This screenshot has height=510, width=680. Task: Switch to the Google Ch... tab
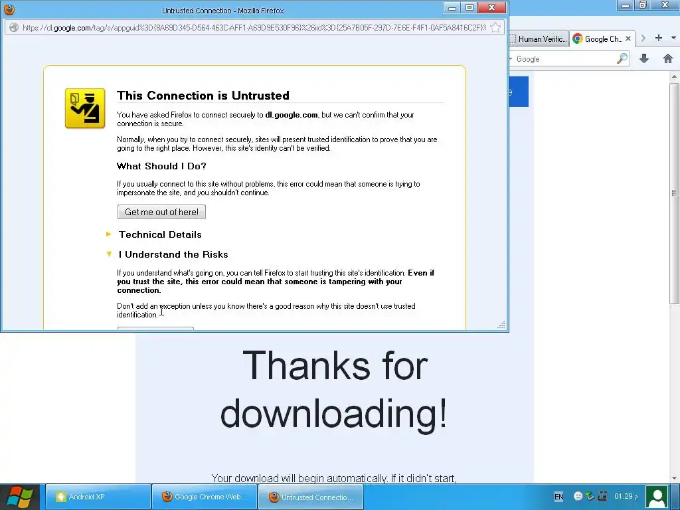(x=602, y=39)
